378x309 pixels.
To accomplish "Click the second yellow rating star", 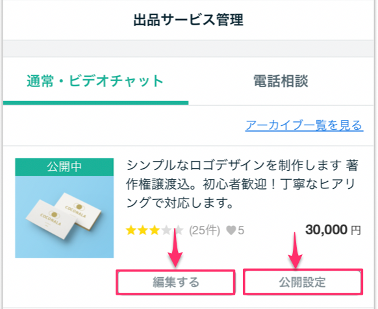I will [x=143, y=230].
